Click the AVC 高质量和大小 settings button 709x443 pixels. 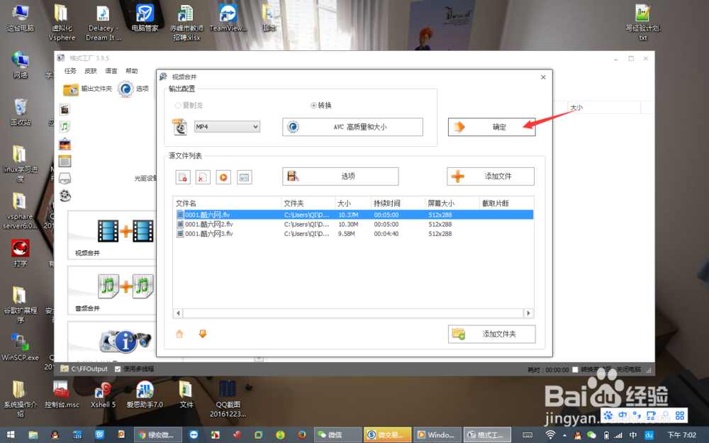coord(352,127)
